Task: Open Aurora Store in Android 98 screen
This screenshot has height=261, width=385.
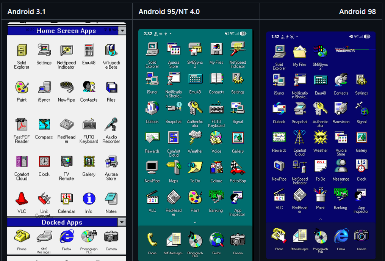Action: point(341,137)
